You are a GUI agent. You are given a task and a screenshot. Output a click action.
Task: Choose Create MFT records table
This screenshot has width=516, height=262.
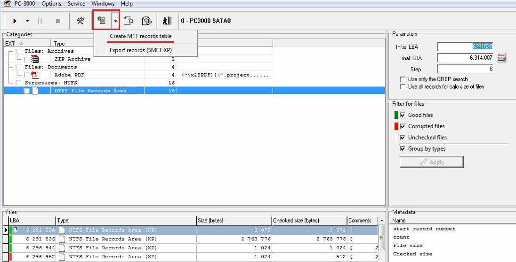(140, 36)
